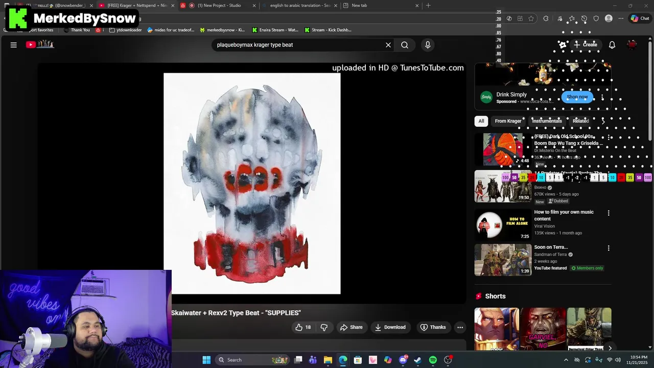The image size is (654, 368).
Task: Open Stream - Kick Dashboard bookmark
Action: point(328,30)
